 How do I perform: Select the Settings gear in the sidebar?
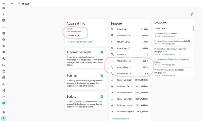[x=4, y=103]
